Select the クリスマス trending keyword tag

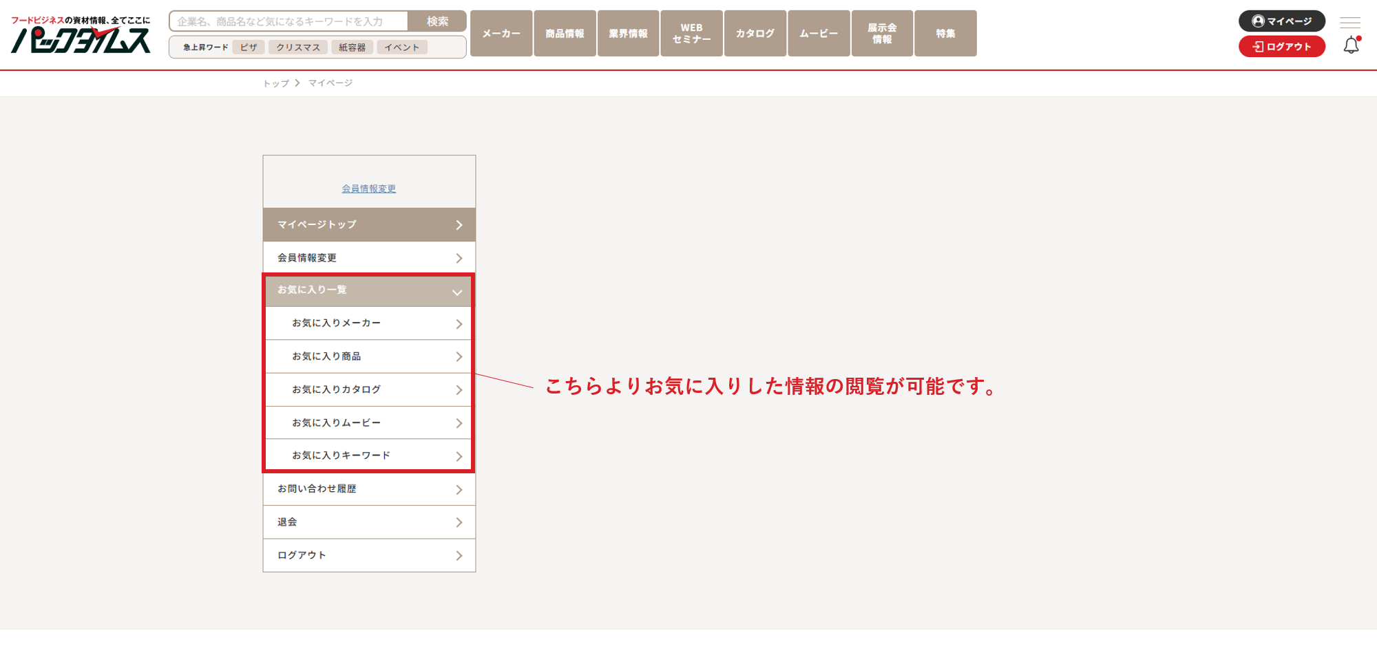pyautogui.click(x=298, y=47)
